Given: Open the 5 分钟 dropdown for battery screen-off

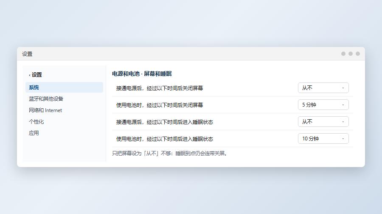Looking at the screenshot, I should pyautogui.click(x=323, y=105).
